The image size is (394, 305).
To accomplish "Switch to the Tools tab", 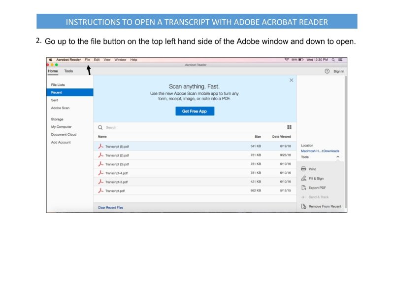I will (x=68, y=71).
